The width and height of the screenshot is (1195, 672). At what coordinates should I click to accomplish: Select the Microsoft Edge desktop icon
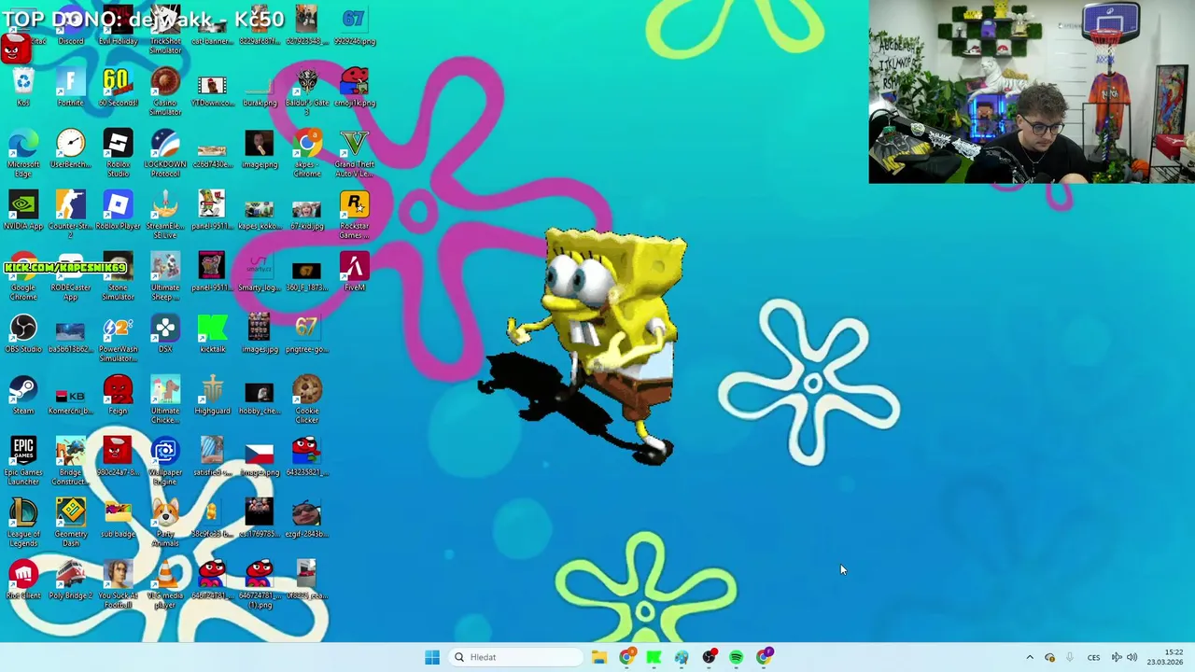[23, 154]
